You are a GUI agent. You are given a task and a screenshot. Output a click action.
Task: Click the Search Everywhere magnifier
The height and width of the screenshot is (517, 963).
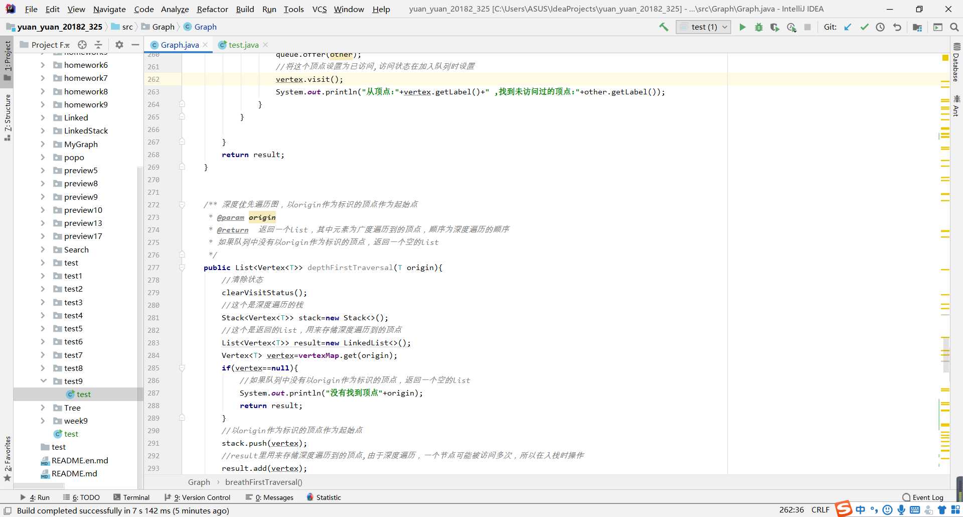point(954,27)
